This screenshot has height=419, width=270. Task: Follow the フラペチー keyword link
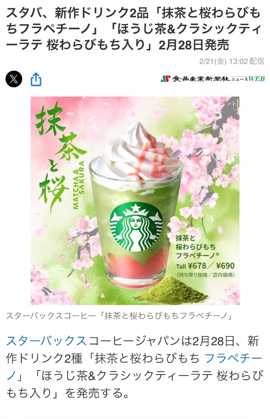[x=234, y=358]
